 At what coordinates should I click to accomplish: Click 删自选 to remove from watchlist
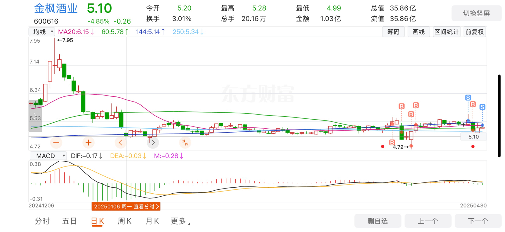(x=378, y=221)
